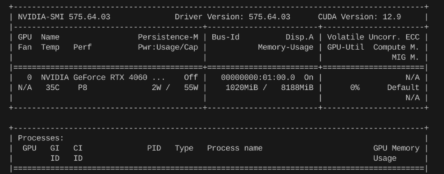This screenshot has height=174, width=444.
Task: Click the P8 performance state value
Action: (83, 87)
